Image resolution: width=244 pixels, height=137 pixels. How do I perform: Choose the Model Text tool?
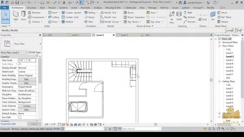108,13
